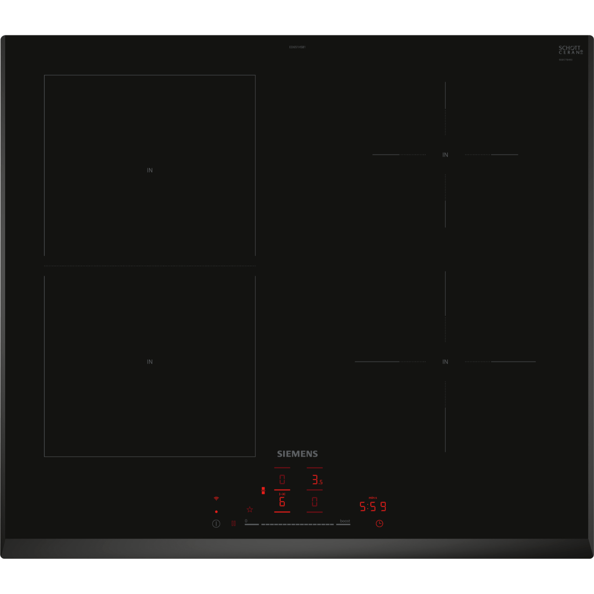
Task: Touch the IN mark on rear-left flex zone
Action: point(150,170)
